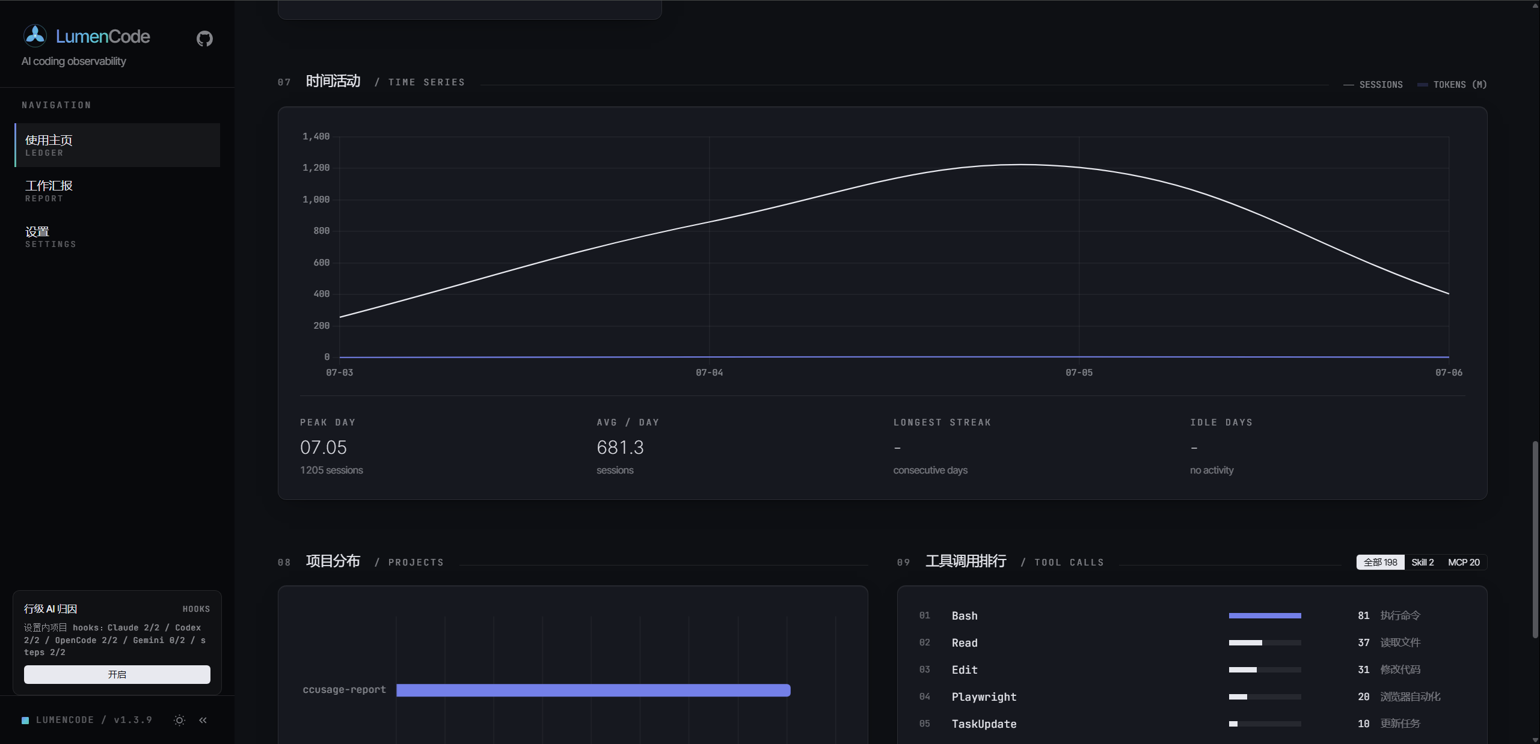This screenshot has height=744, width=1540.
Task: Click the LumenCode logo icon
Action: (35, 36)
